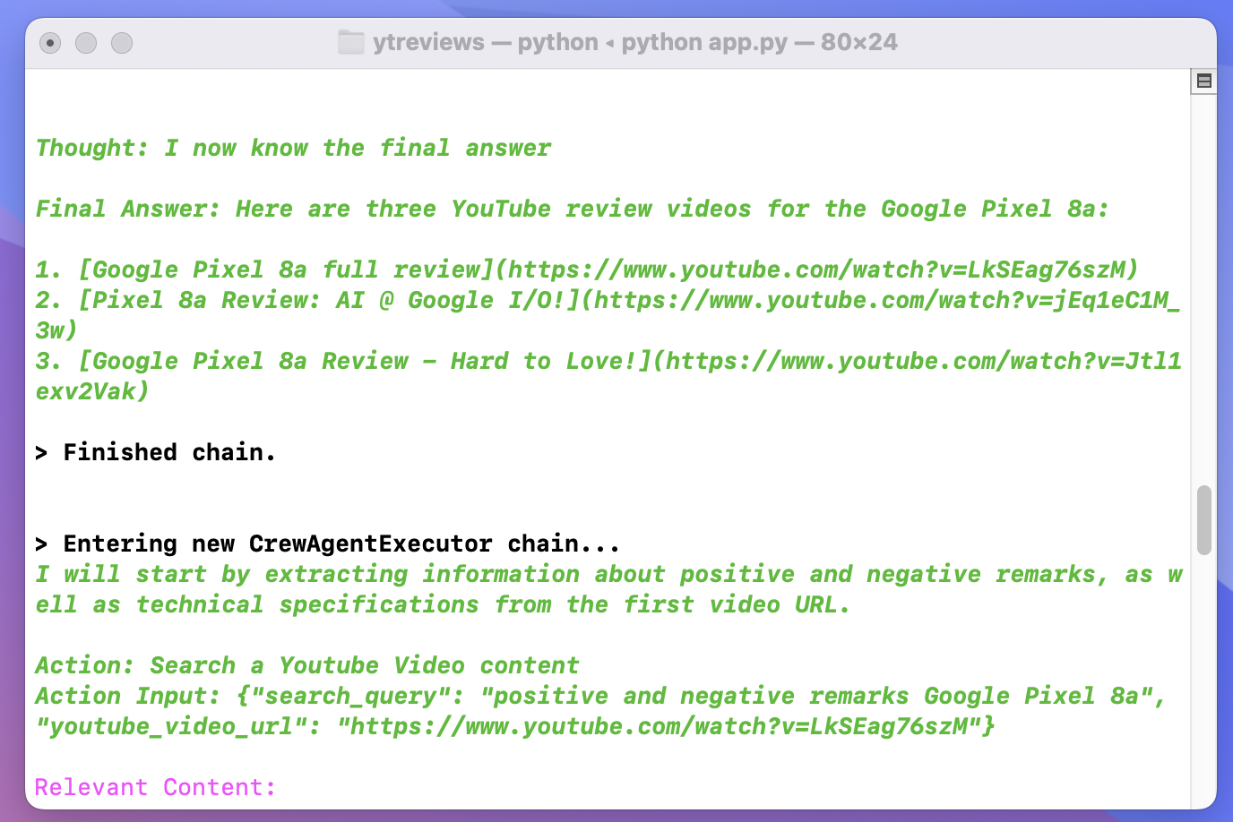Click the split pane icon above scrollbar
1233x822 pixels.
1203,81
